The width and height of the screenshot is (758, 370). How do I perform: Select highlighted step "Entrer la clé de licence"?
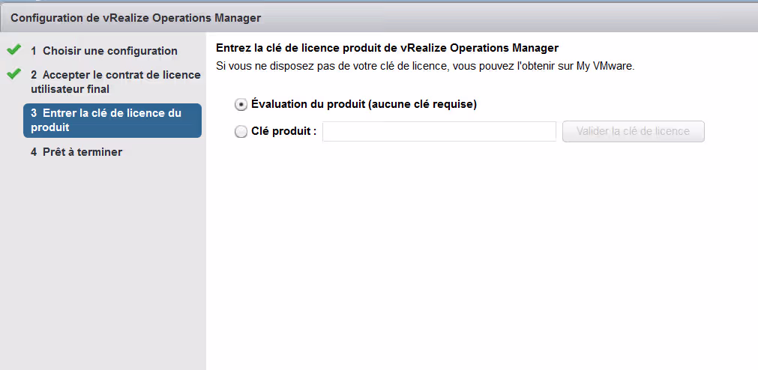(x=112, y=120)
